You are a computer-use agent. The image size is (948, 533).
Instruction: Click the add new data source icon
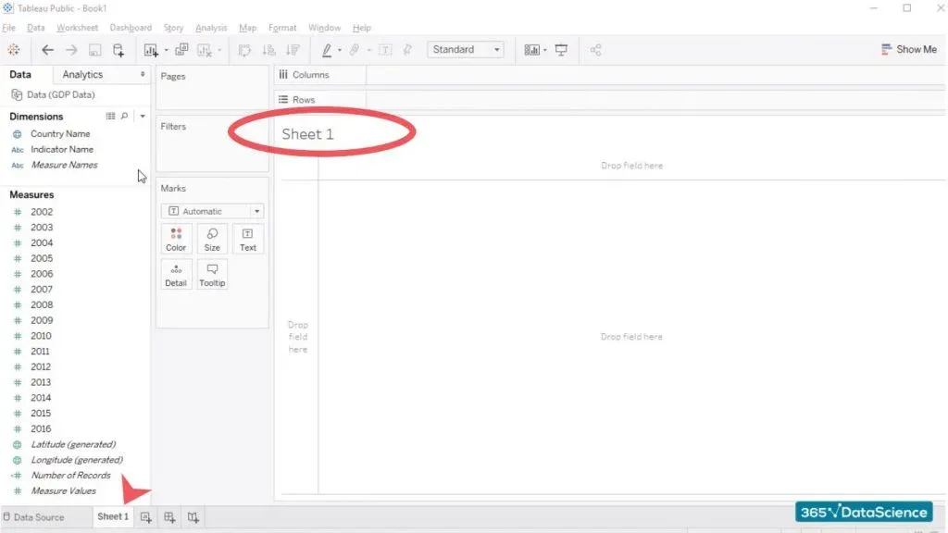point(118,50)
